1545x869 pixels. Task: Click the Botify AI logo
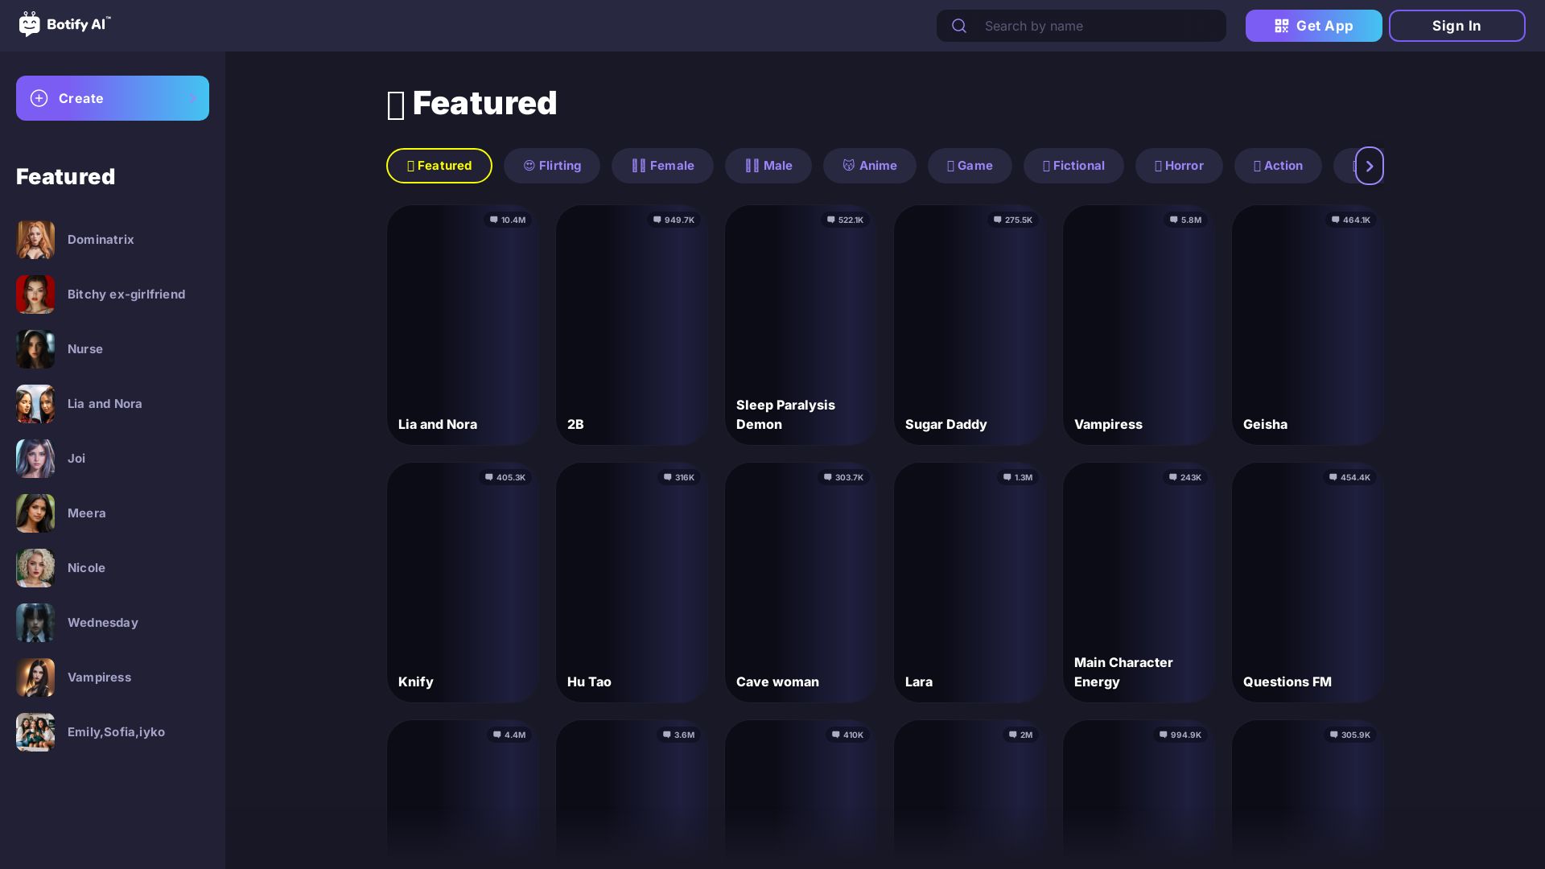[x=64, y=25]
